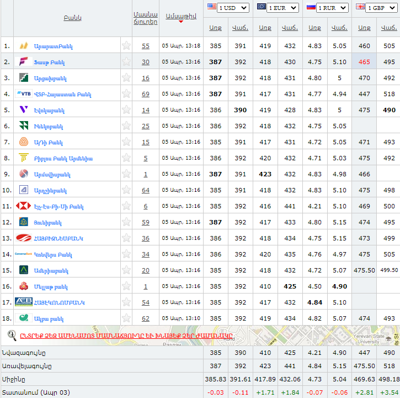The width and height of the screenshot is (400, 398).
Task: Open the 1 USD currency dropdown
Action: [x=233, y=8]
